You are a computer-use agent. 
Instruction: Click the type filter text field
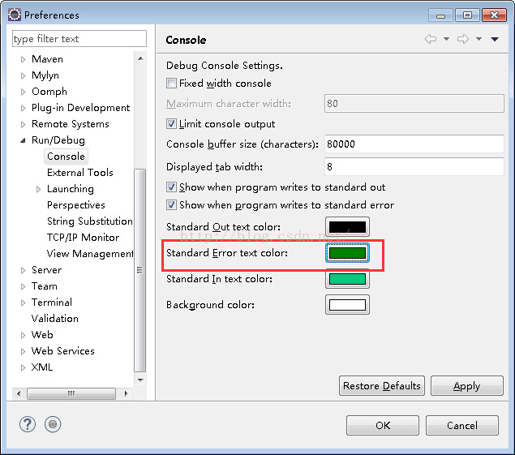(79, 39)
